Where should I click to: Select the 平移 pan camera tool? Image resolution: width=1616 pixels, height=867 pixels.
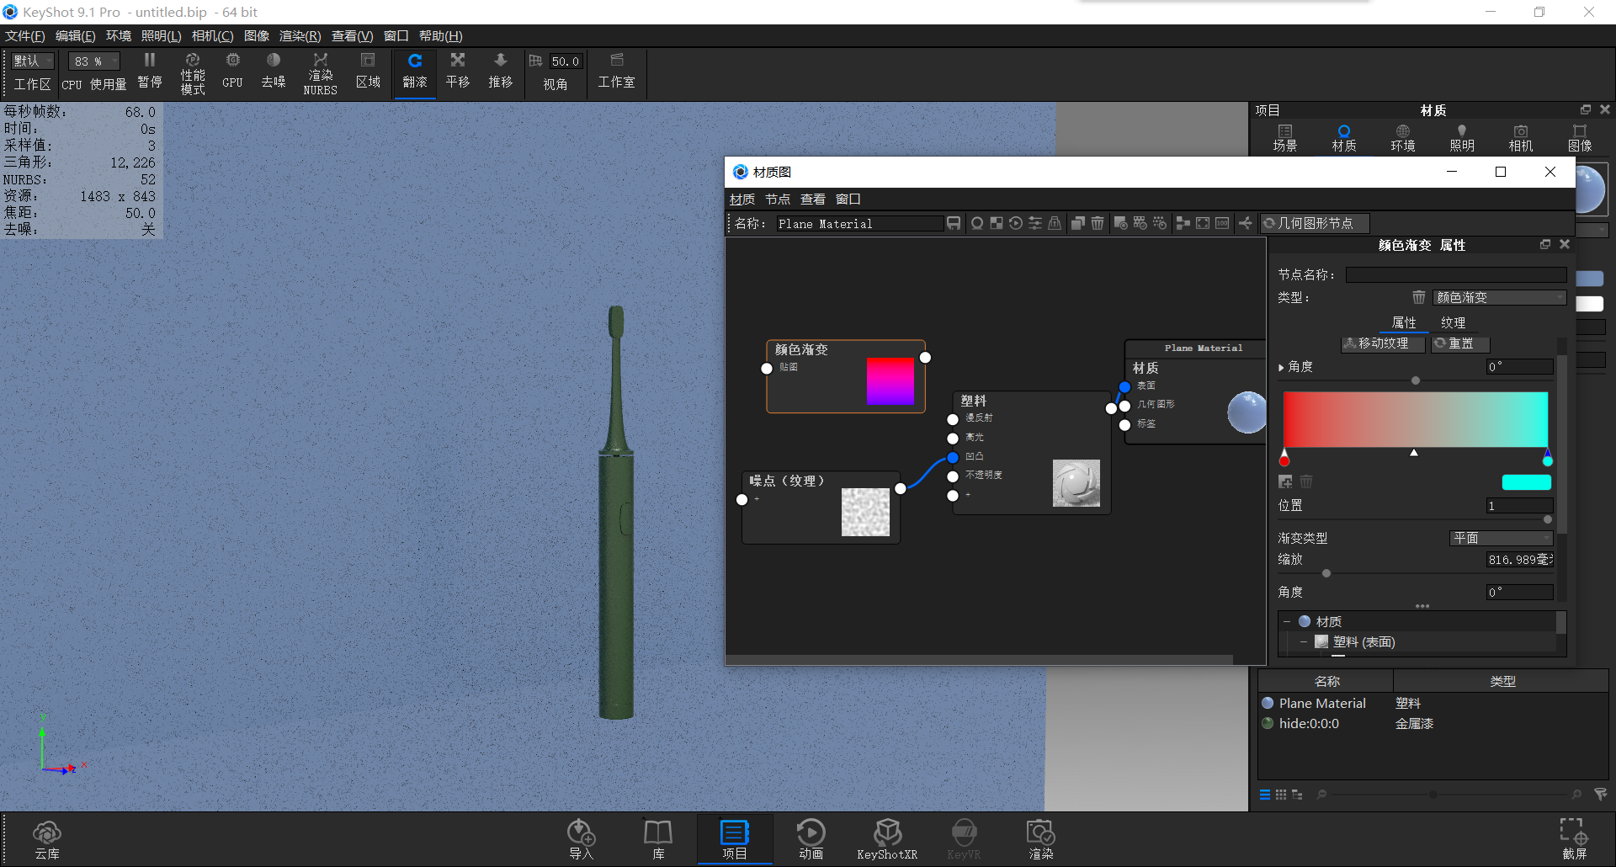pos(457,72)
